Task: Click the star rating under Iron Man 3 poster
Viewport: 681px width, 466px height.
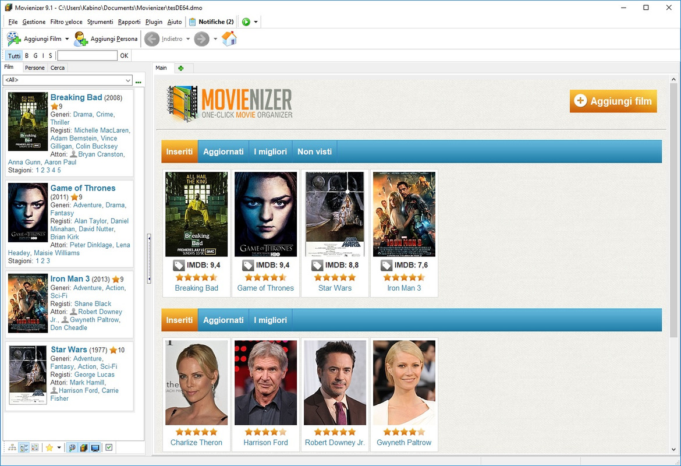Action: [404, 277]
